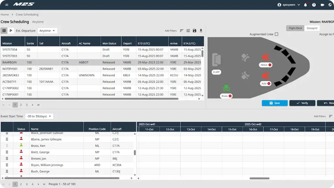Enable the Augmented Crew checkbox
Image resolution: width=334 pixels, height=188 pixels.
(x=277, y=34)
